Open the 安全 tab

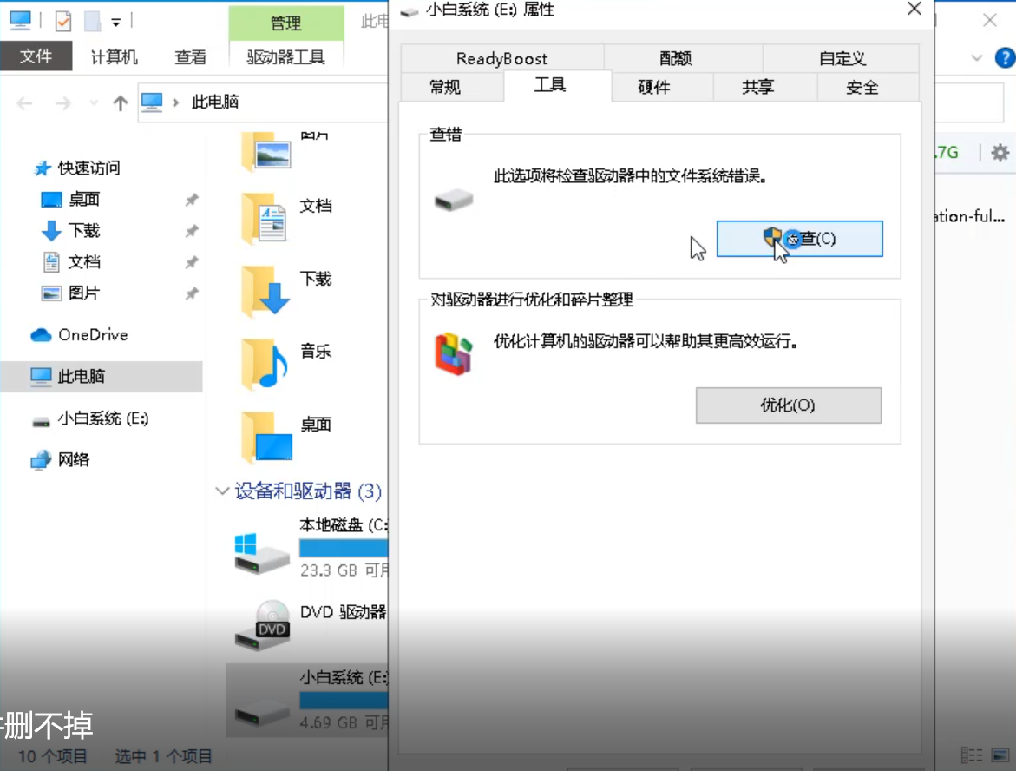(862, 87)
